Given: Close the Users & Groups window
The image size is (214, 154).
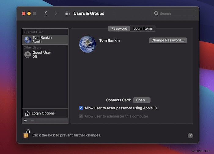Looking at the screenshot, I should point(24,13).
